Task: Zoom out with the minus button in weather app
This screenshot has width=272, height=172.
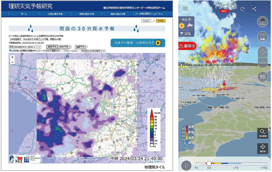Action: pyautogui.click(x=263, y=62)
